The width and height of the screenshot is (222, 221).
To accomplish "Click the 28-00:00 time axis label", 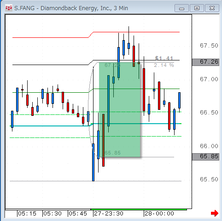I will coord(159,214).
